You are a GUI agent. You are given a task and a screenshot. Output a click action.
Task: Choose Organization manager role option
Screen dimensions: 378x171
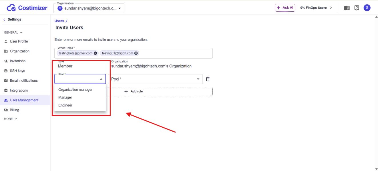(x=80, y=90)
